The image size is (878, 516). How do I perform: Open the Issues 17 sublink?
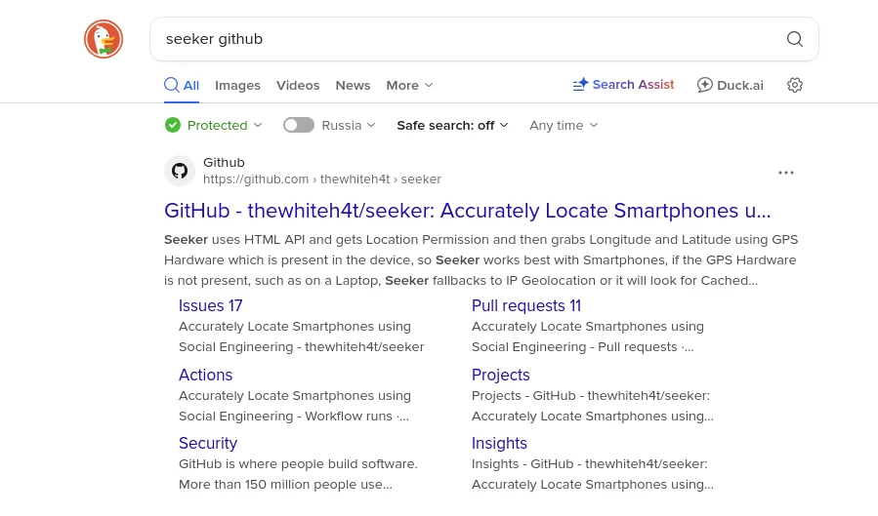210,305
